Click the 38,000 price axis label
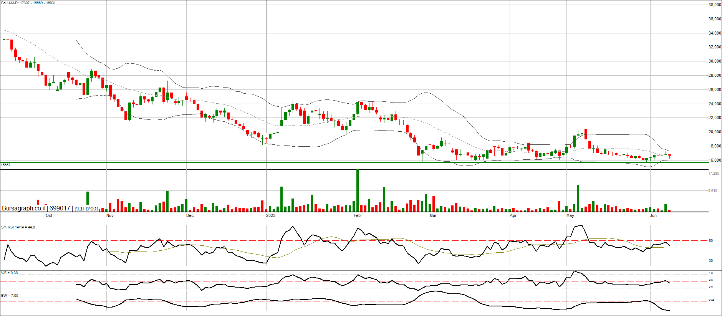722x316 pixels. (715, 5)
